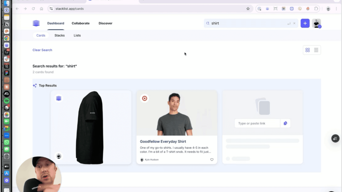Open Slack from the dock
342x192 pixels.
7,59
